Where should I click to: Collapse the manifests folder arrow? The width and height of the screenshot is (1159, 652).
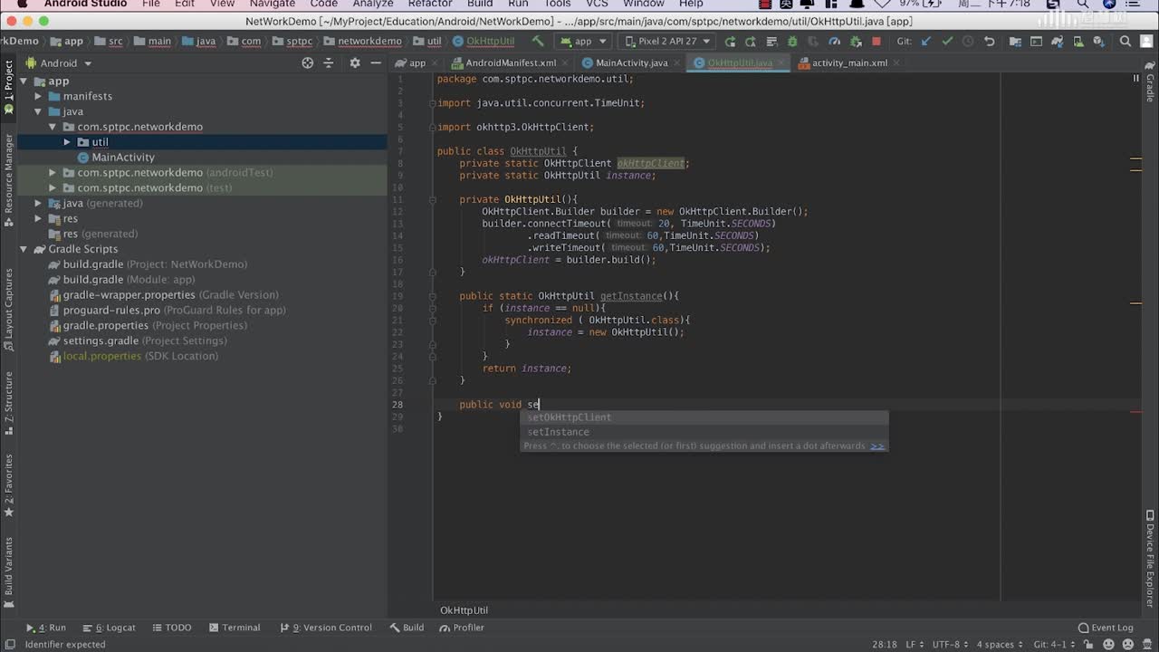tap(38, 96)
